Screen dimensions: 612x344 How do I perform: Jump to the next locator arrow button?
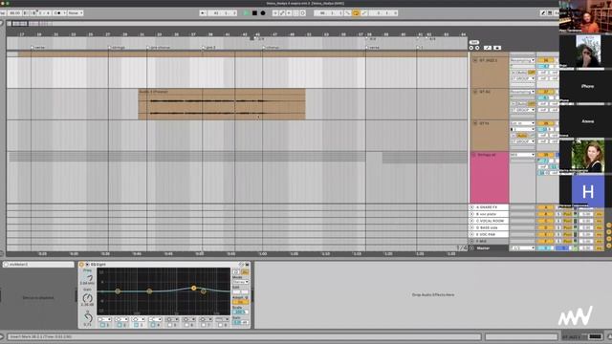click(477, 48)
